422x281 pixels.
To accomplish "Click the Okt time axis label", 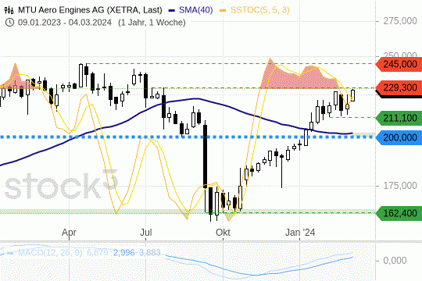I will click(223, 232).
